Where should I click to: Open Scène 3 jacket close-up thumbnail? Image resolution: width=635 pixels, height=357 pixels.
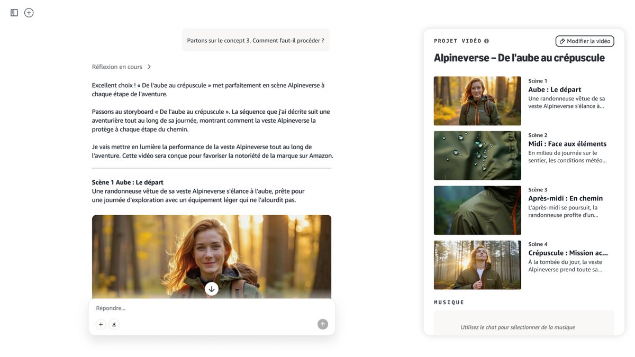[477, 210]
